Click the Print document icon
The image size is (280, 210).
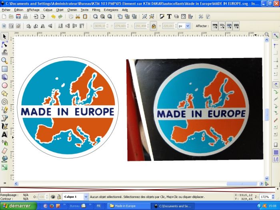coord(25,16)
